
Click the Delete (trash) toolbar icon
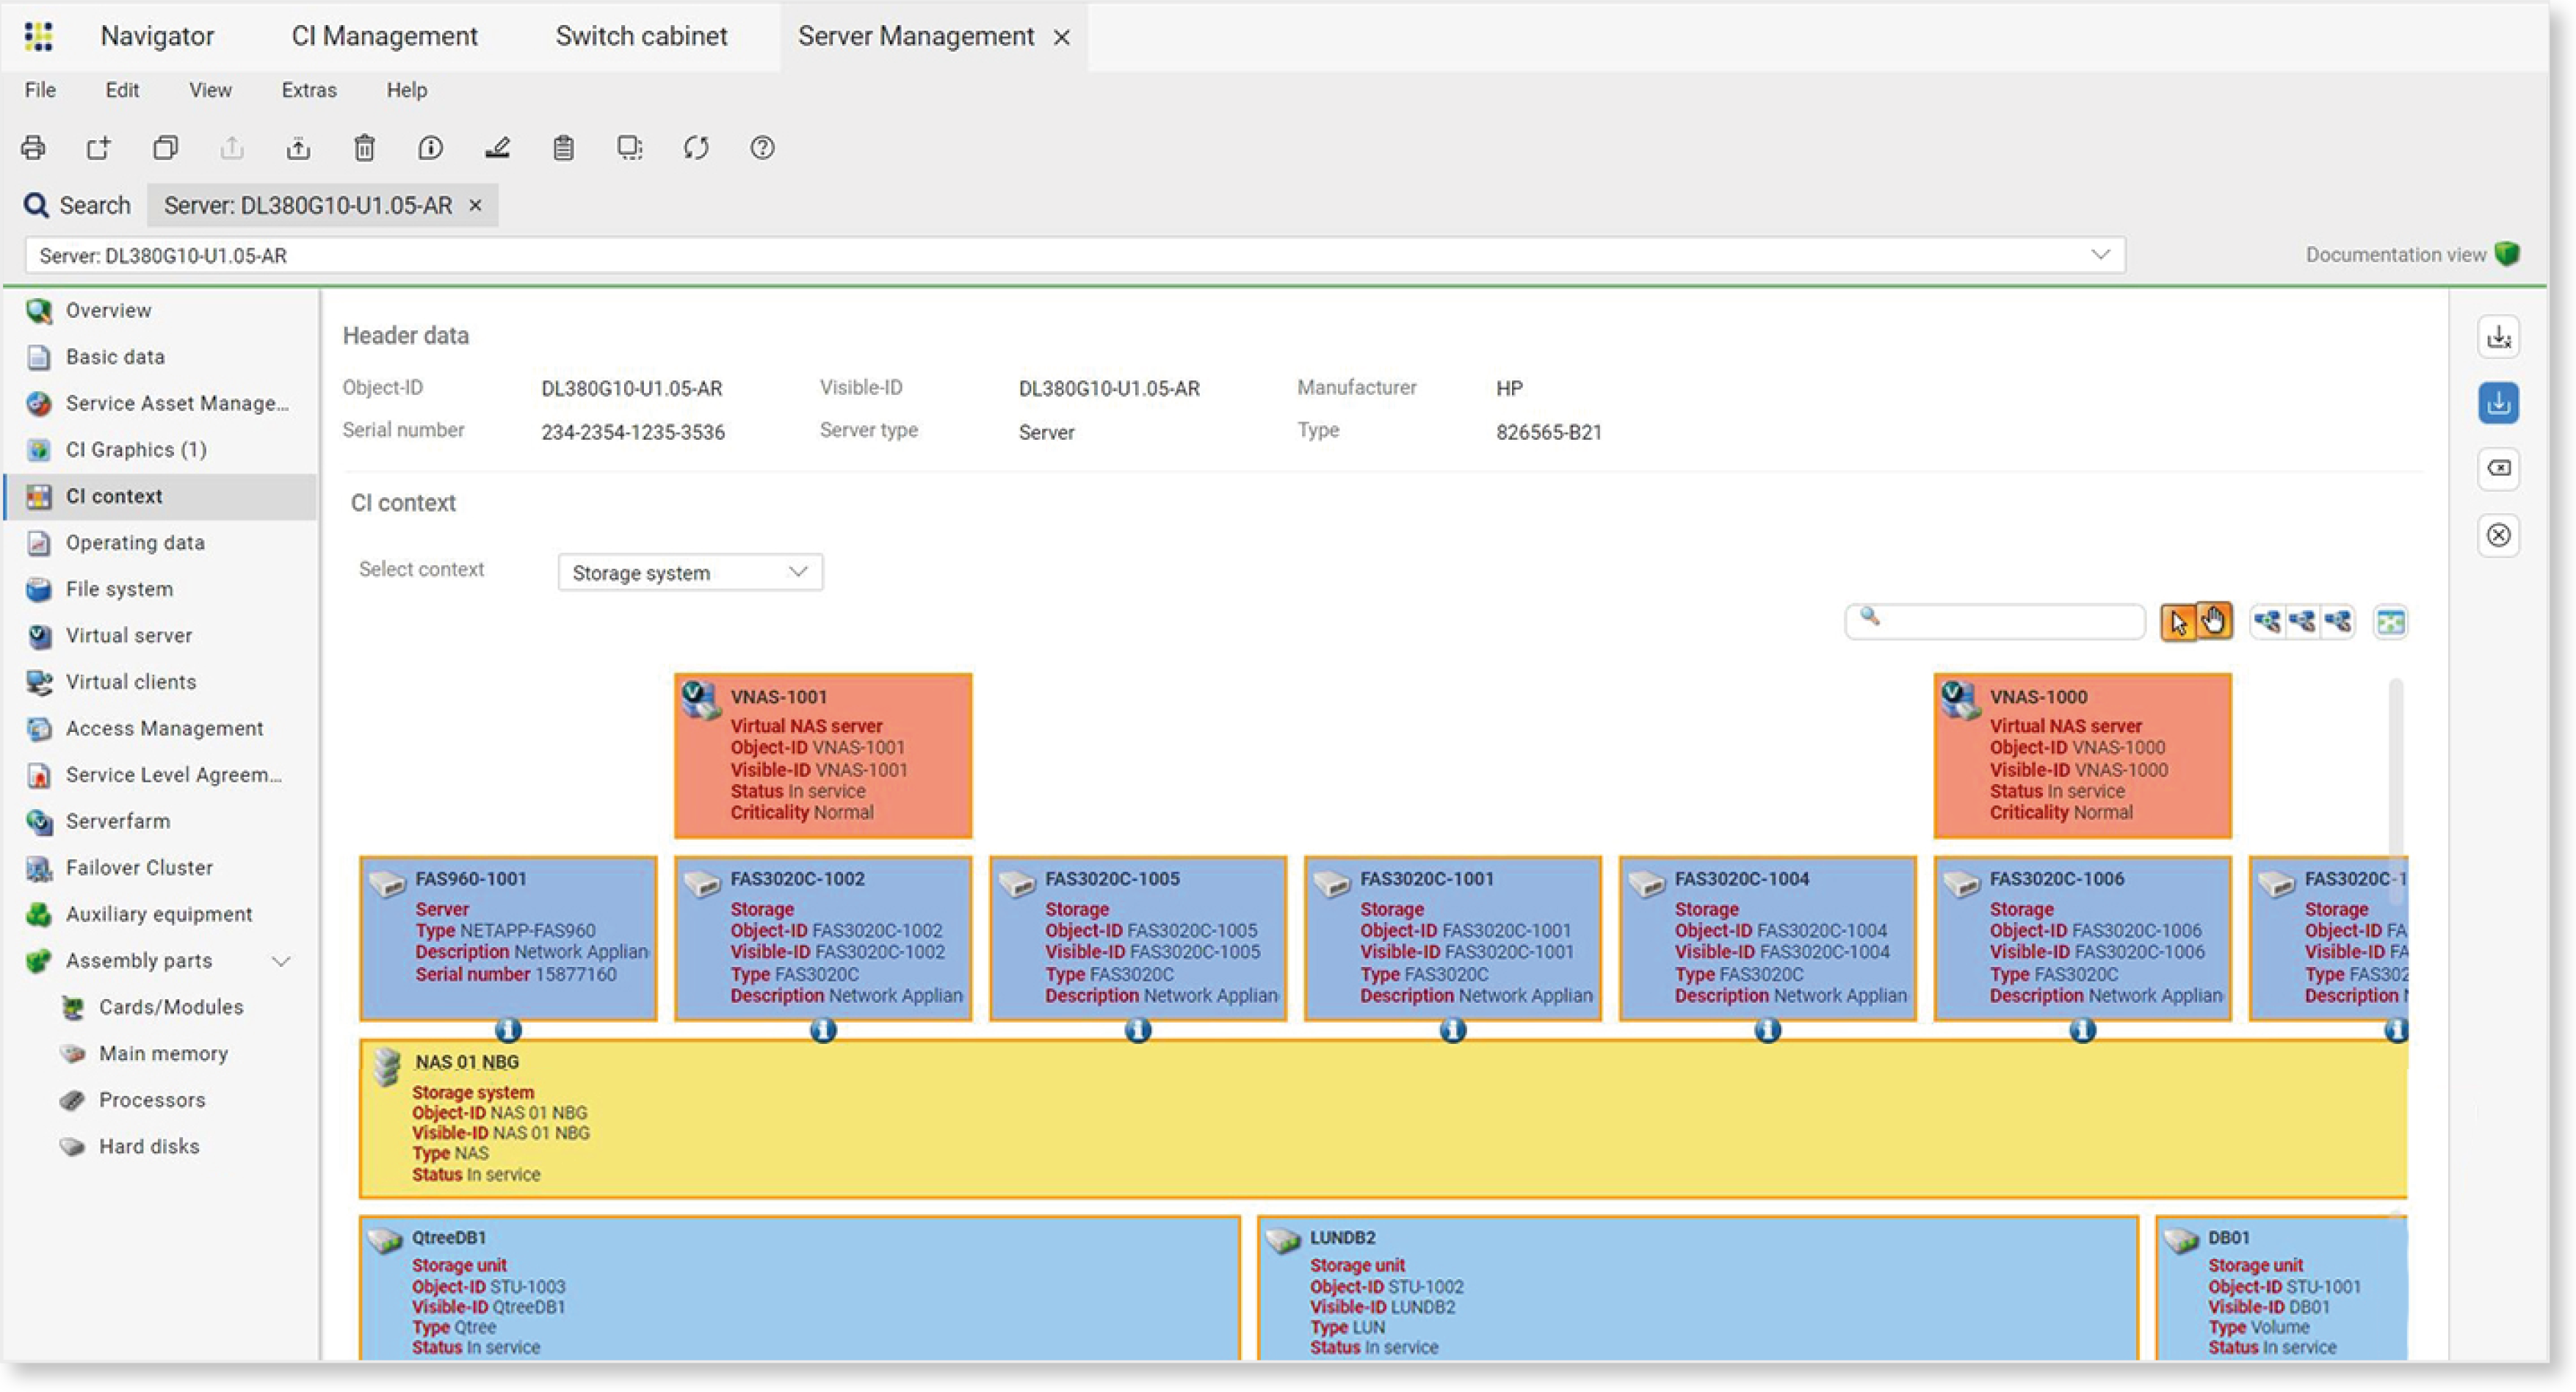point(364,148)
